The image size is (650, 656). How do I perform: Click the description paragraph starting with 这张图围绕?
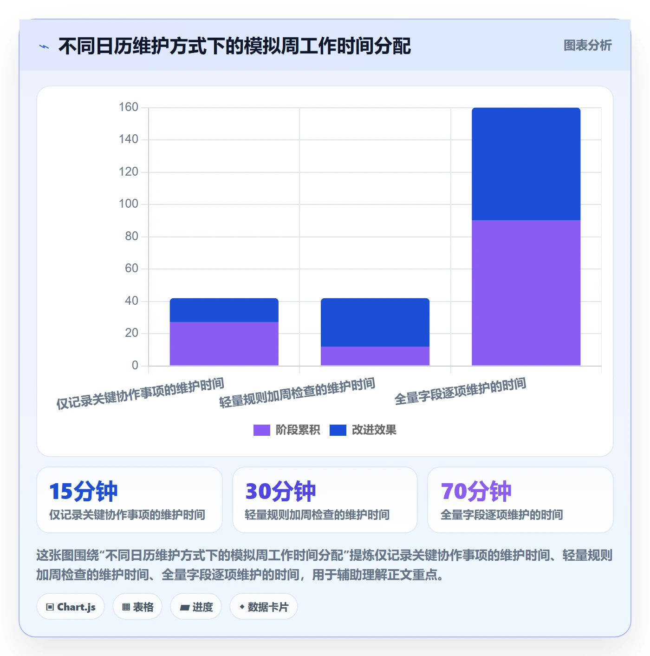pyautogui.click(x=325, y=565)
